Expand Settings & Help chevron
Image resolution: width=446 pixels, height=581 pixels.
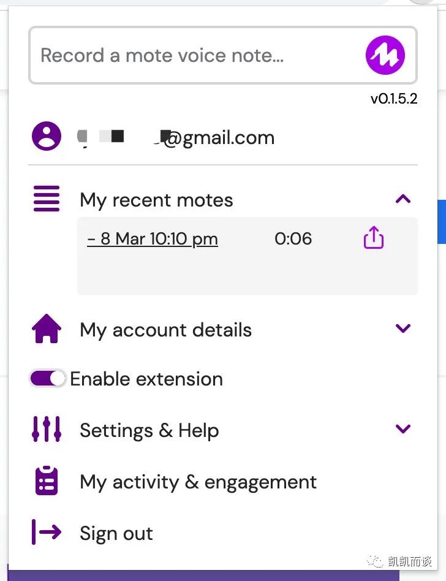click(403, 429)
